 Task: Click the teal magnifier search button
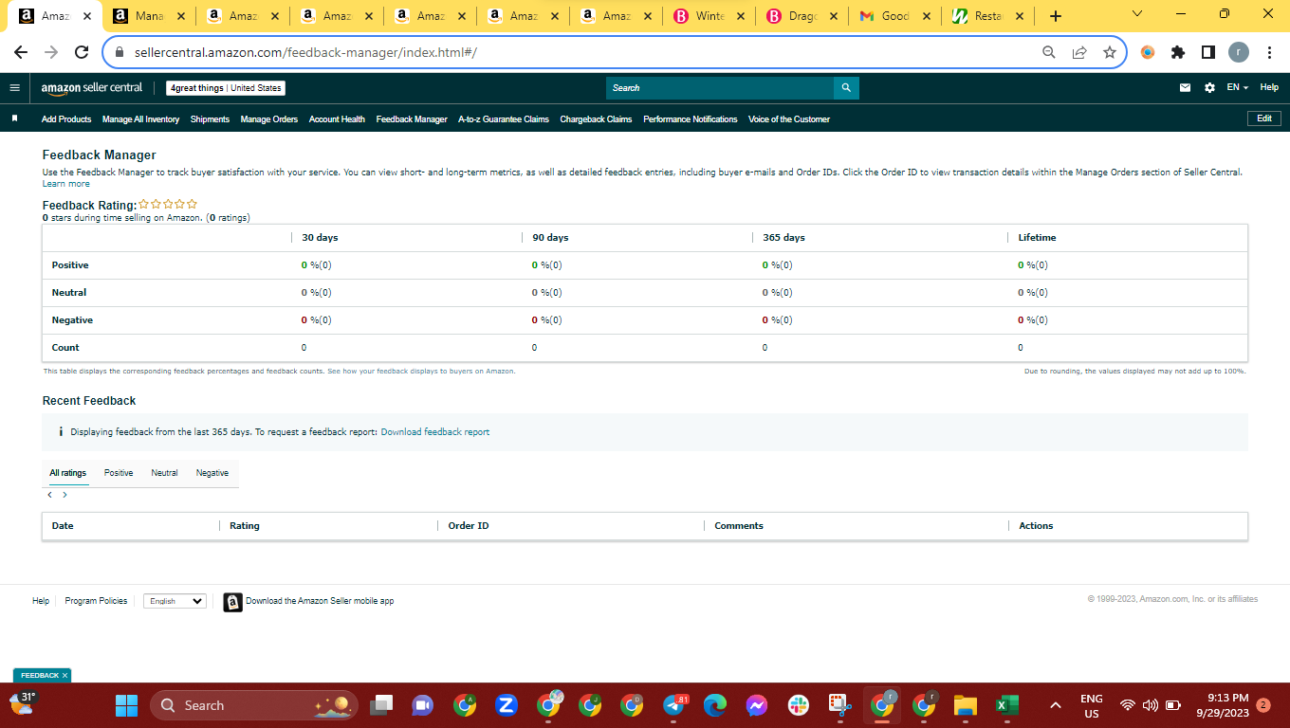pyautogui.click(x=846, y=87)
